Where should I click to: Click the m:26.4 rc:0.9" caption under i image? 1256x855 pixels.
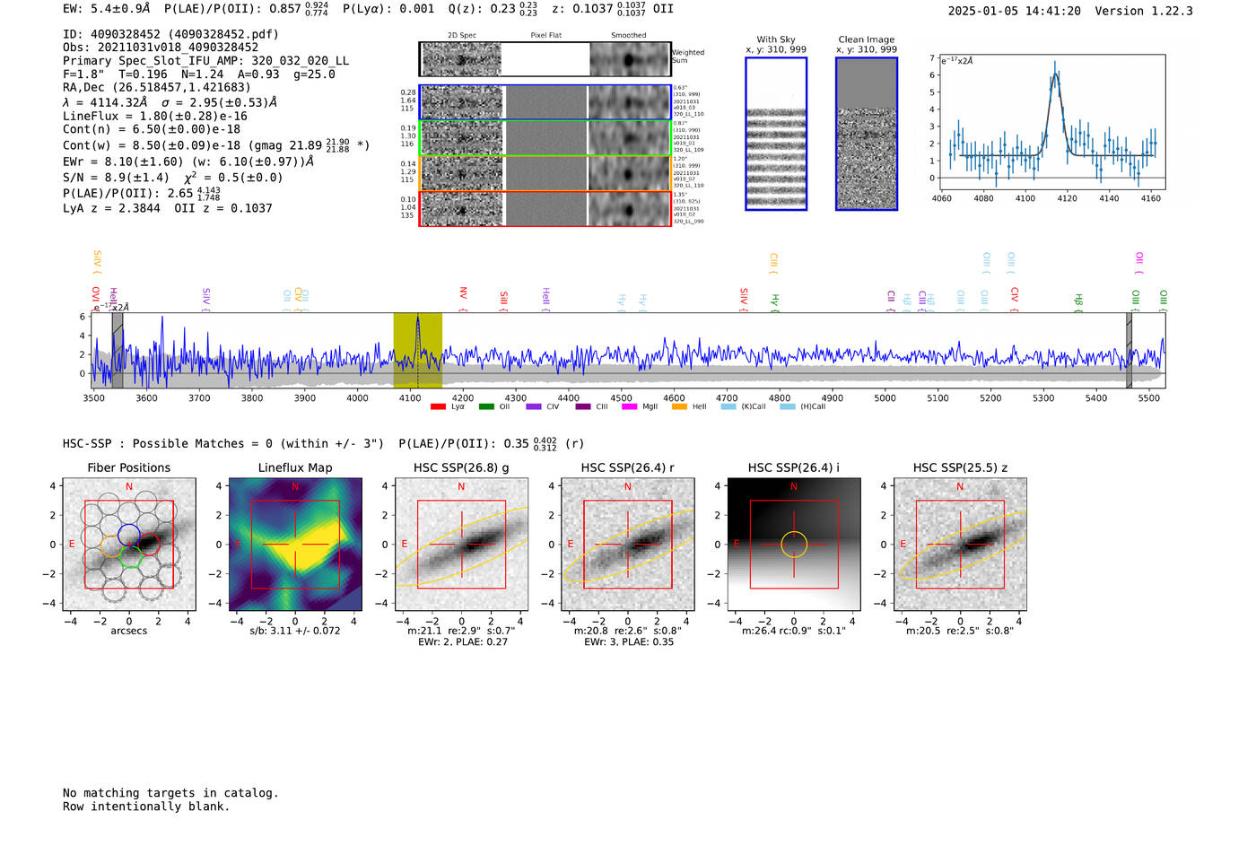(794, 631)
